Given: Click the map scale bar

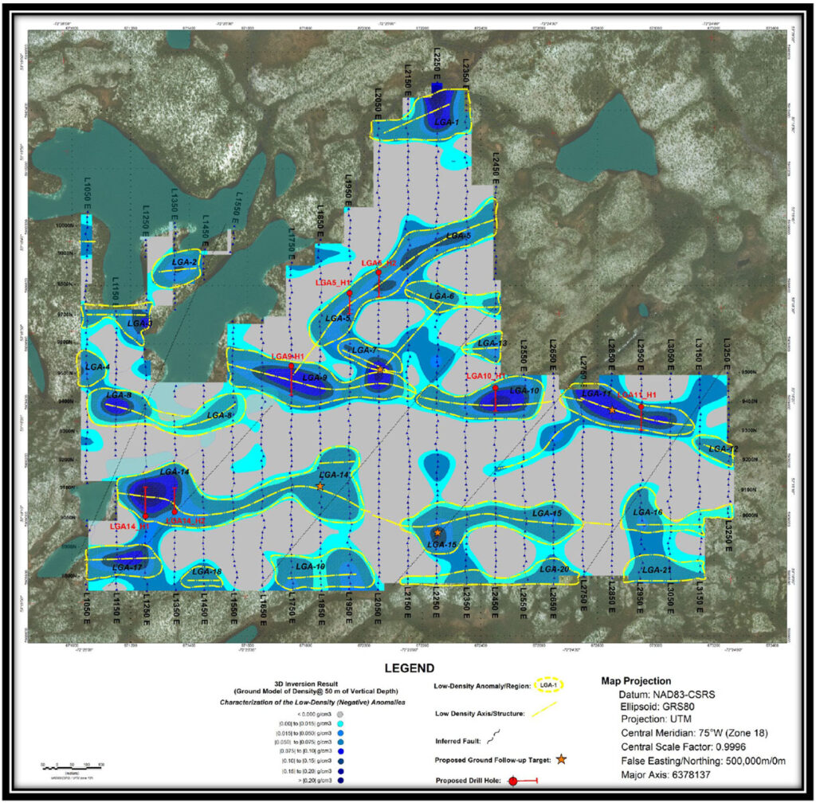Looking at the screenshot, I should coord(69,766).
